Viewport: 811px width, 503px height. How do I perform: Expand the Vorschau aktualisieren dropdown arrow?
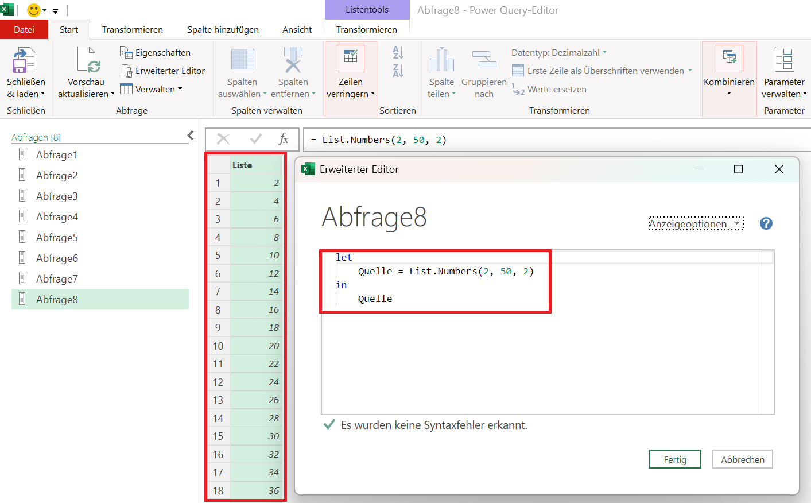click(x=112, y=94)
